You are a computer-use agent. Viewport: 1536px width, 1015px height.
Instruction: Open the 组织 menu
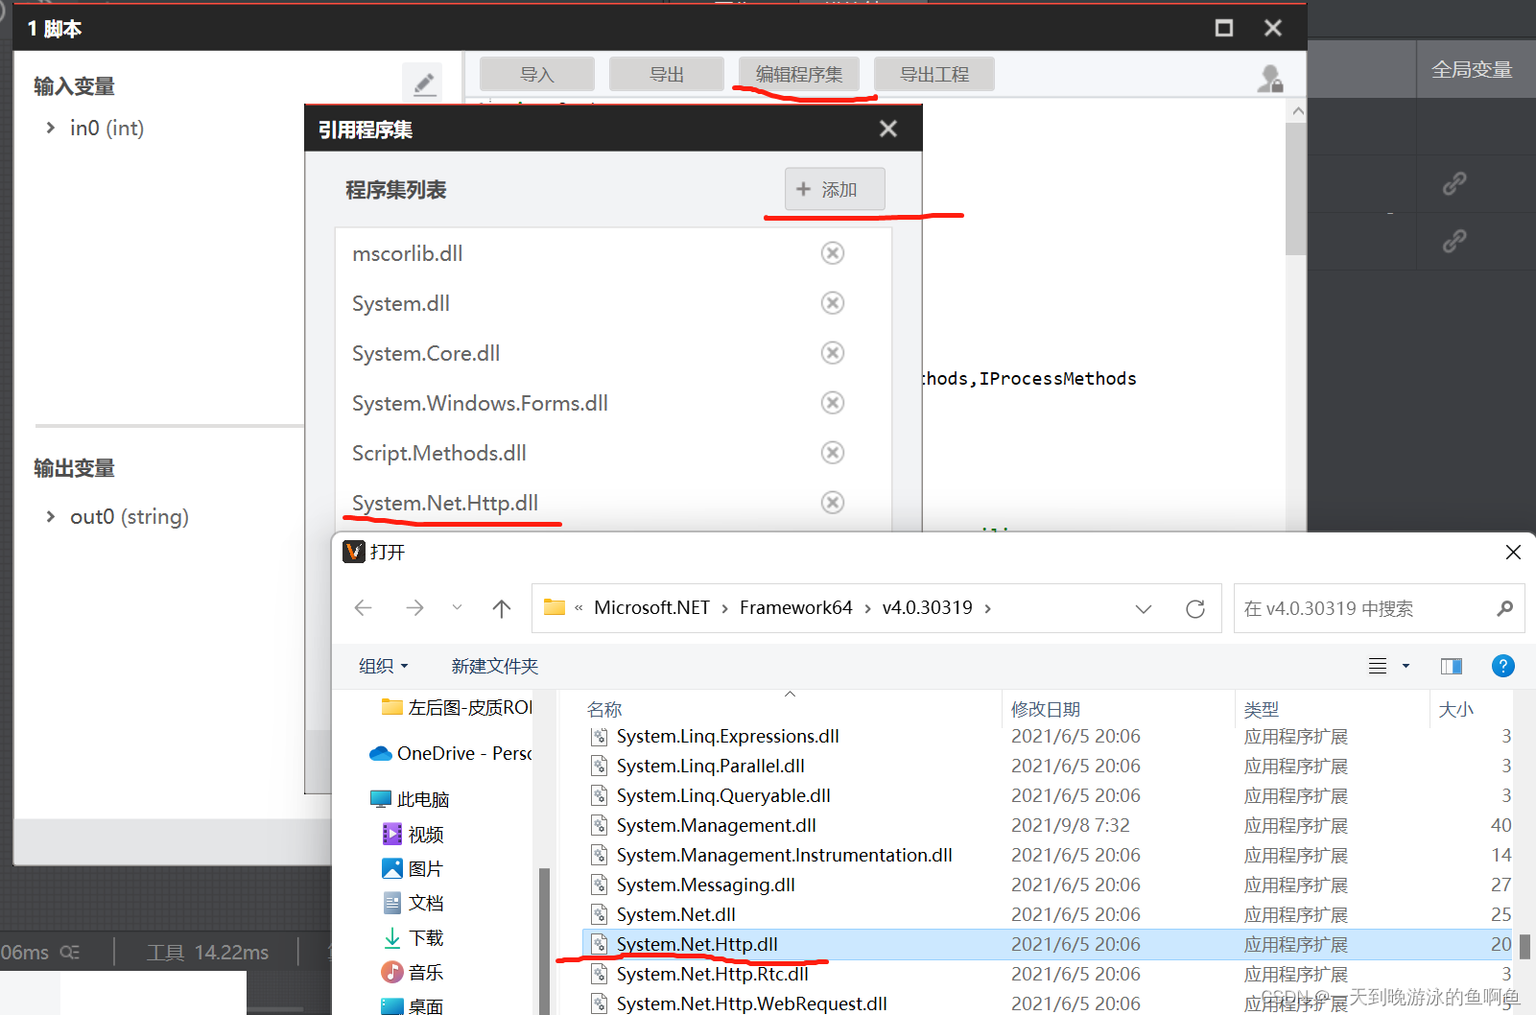pyautogui.click(x=383, y=665)
